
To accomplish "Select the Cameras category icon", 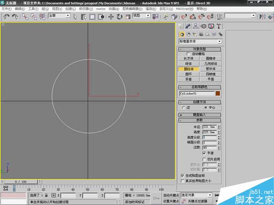I will coord(201,35).
